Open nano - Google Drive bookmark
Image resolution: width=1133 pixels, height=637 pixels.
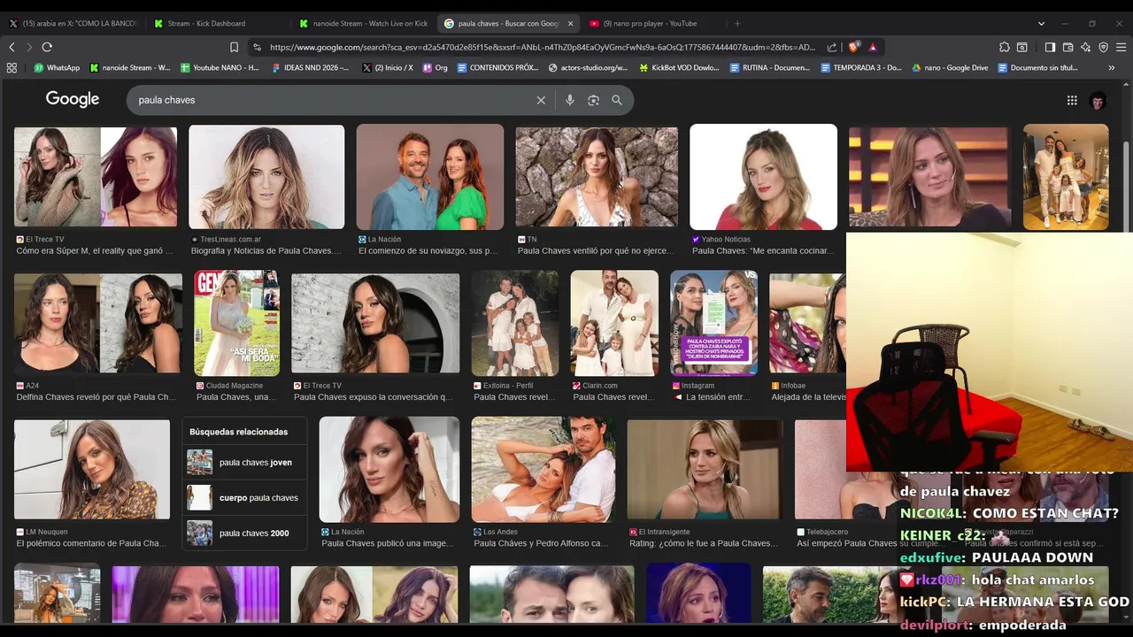tap(951, 67)
